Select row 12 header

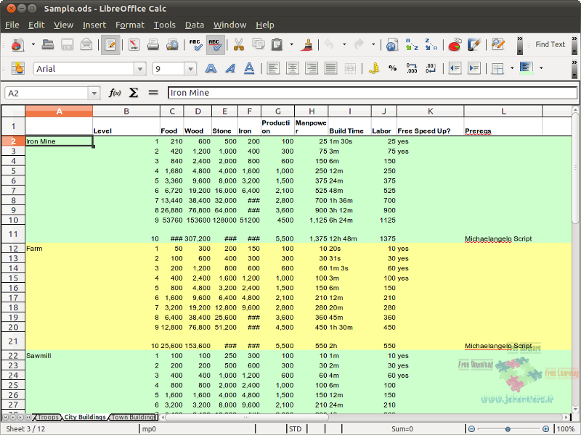click(13, 249)
